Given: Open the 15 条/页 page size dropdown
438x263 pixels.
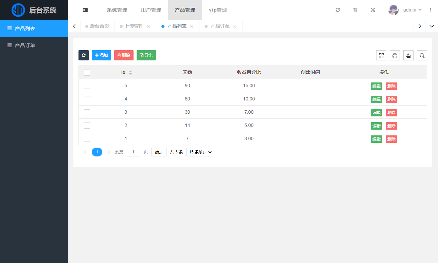Looking at the screenshot, I should 199,152.
